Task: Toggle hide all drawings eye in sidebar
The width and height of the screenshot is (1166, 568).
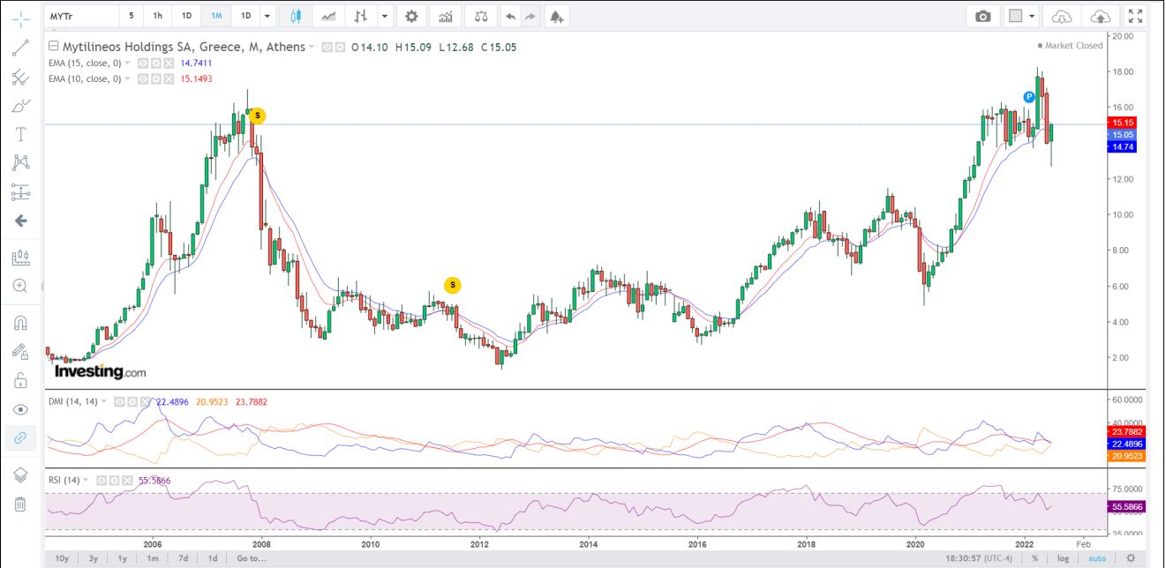Action: pyautogui.click(x=20, y=409)
